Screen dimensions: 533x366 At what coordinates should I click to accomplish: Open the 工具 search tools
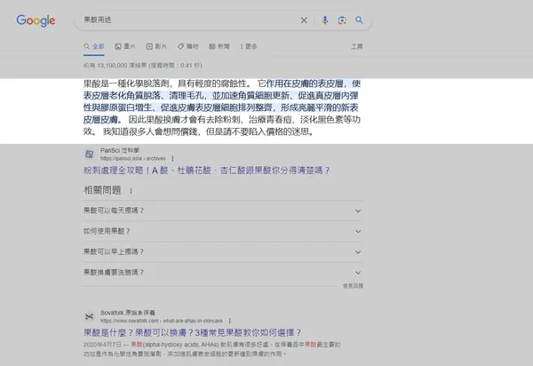(x=357, y=46)
